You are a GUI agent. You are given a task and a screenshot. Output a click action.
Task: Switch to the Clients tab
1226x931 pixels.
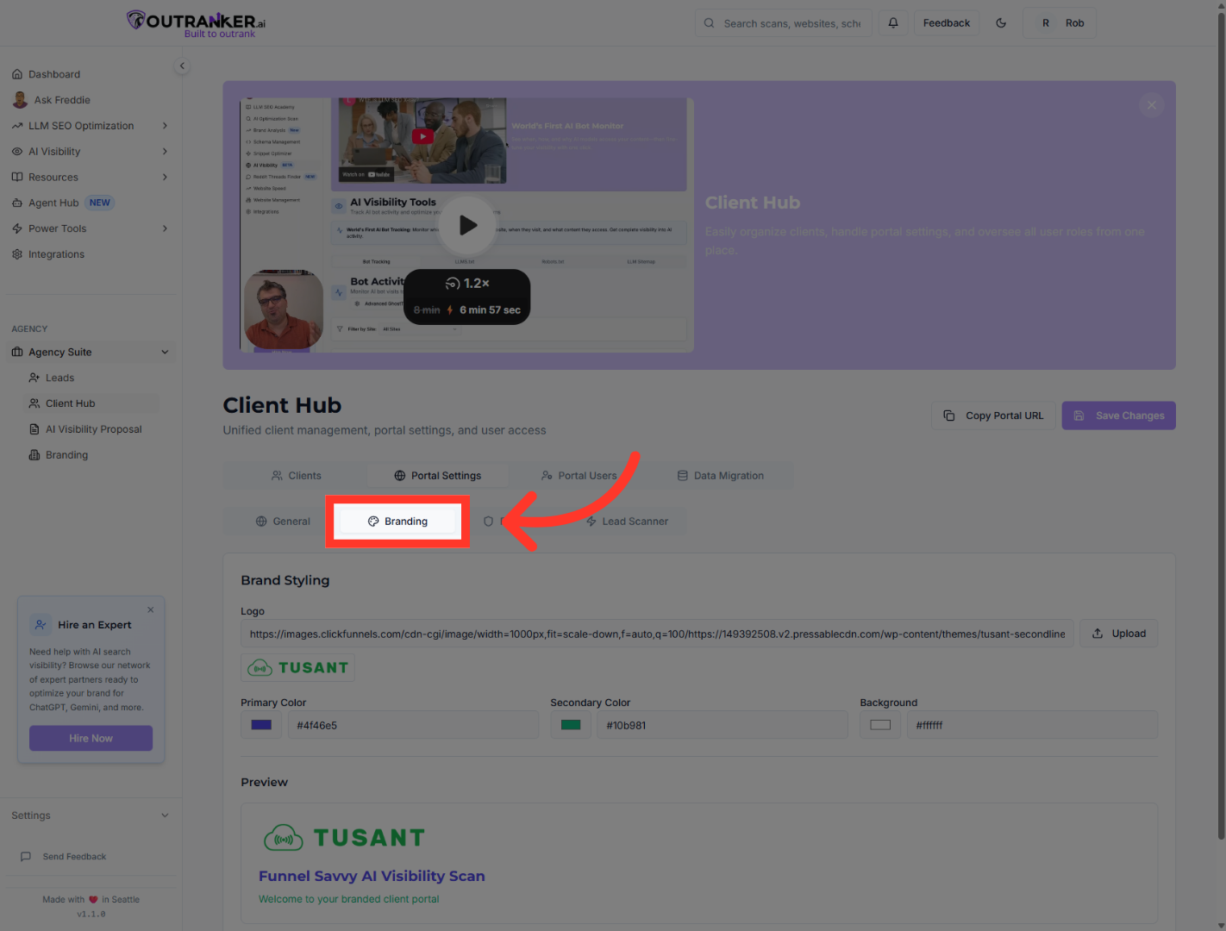[296, 476]
